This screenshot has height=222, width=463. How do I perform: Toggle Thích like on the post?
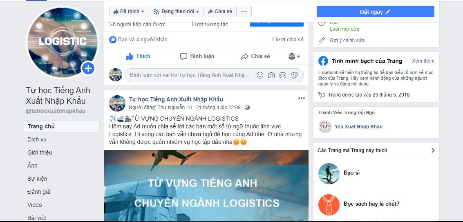coord(138,56)
